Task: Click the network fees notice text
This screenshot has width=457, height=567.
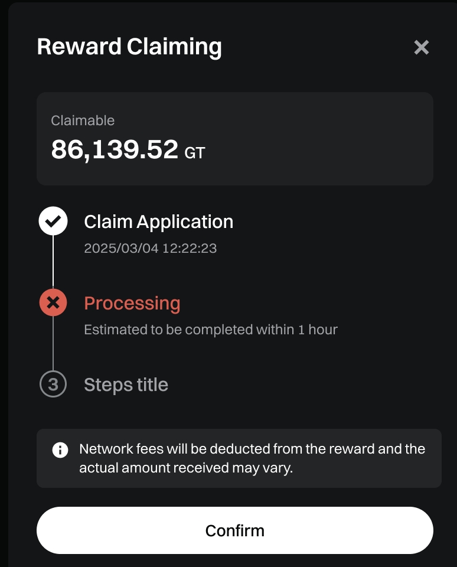Action: coord(252,458)
